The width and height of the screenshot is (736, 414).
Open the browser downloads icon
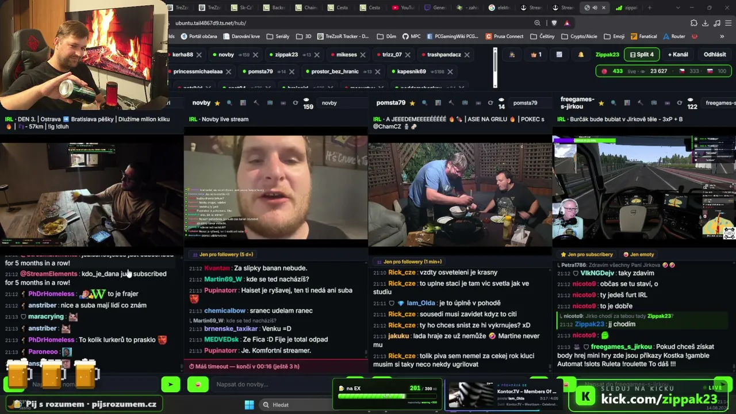706,23
